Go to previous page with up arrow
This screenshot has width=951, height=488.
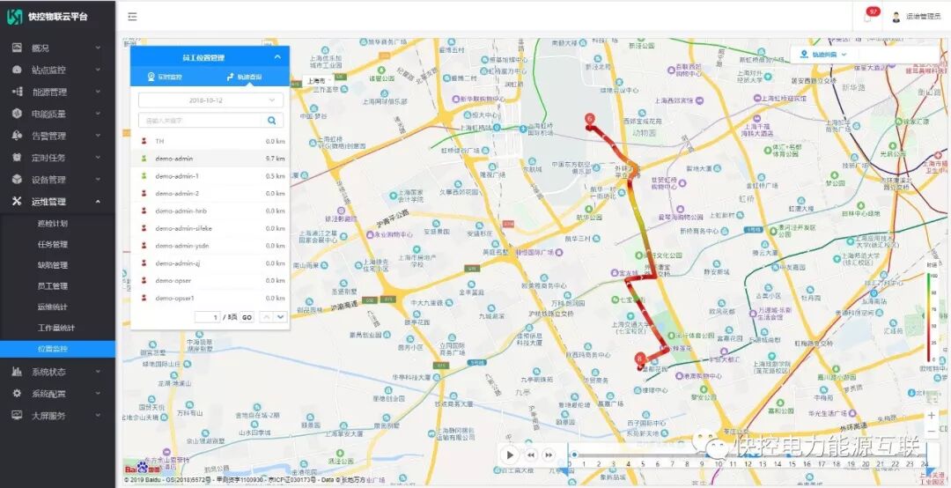[x=266, y=317]
